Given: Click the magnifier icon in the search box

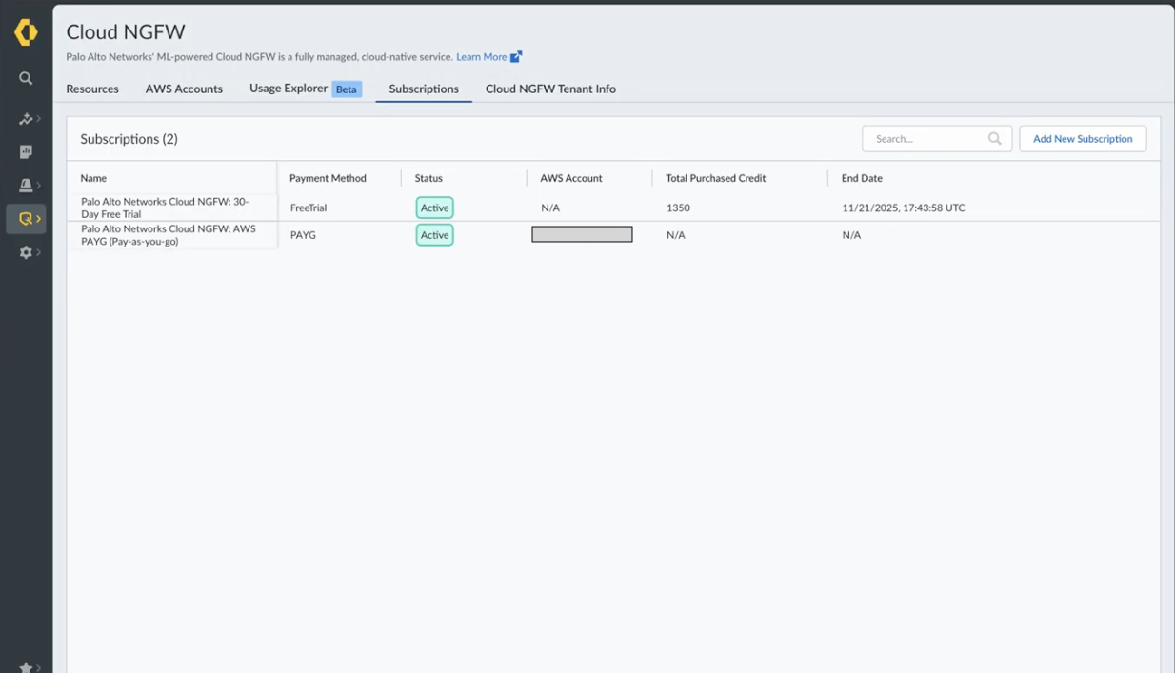Looking at the screenshot, I should tap(995, 139).
